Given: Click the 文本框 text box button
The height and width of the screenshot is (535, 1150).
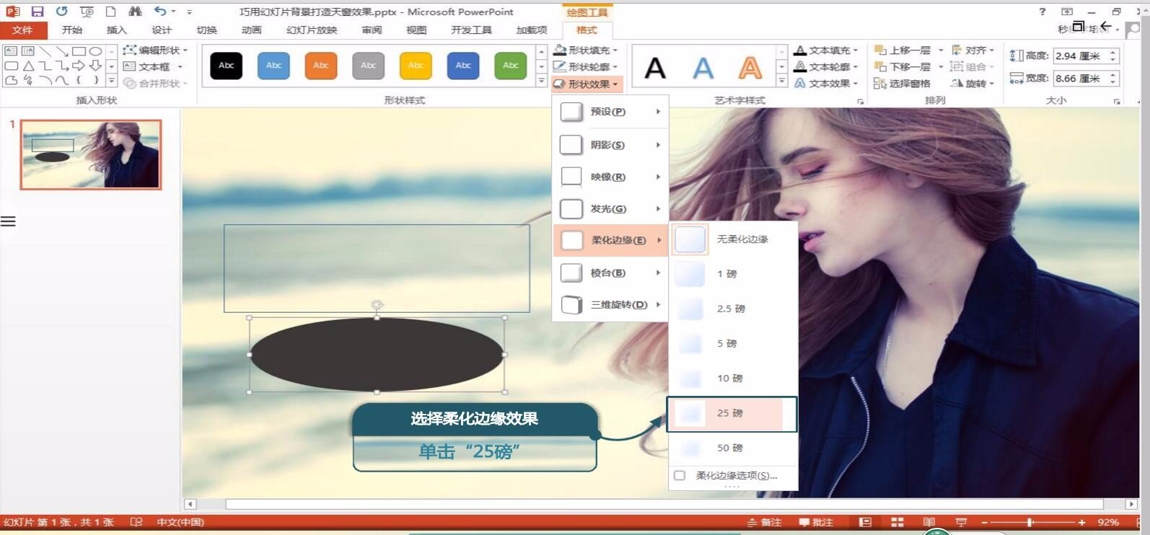Looking at the screenshot, I should pos(152,66).
